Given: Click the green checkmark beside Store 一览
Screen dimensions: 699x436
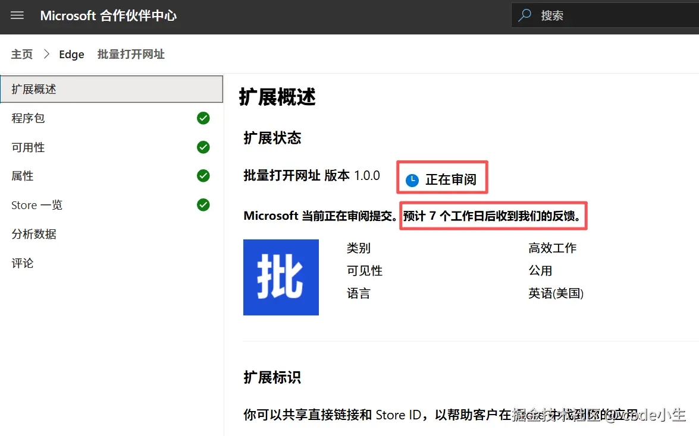Looking at the screenshot, I should (203, 205).
